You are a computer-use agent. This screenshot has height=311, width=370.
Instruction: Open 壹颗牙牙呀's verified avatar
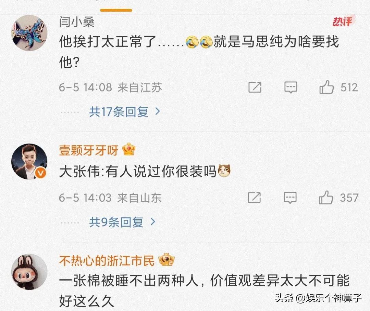29,162
